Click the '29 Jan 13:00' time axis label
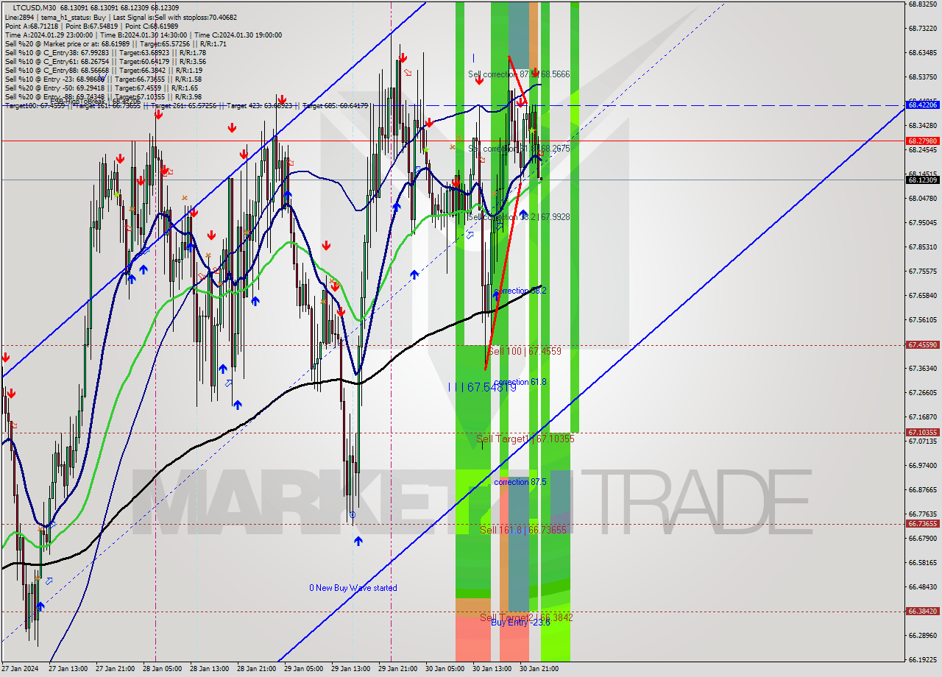This screenshot has height=677, width=942. point(351,669)
